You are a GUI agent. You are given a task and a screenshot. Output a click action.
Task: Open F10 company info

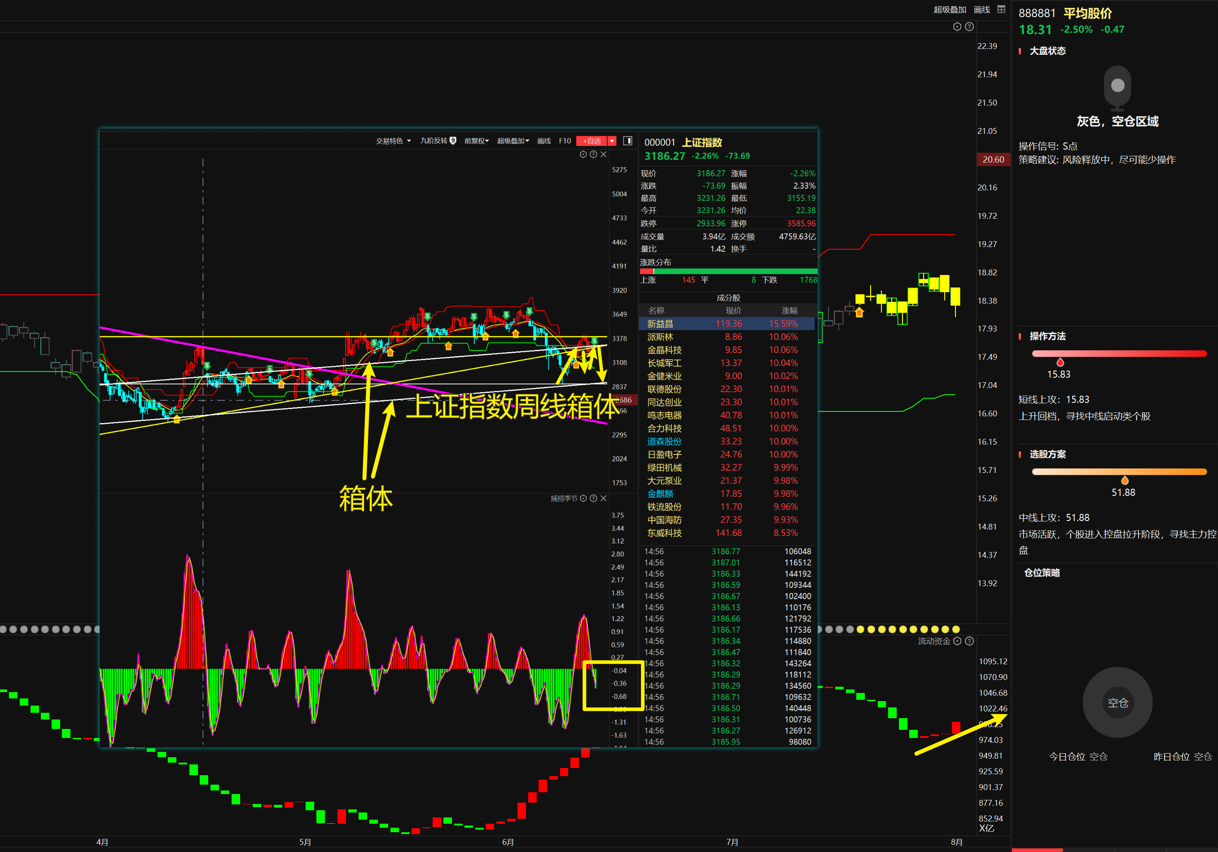click(x=565, y=141)
